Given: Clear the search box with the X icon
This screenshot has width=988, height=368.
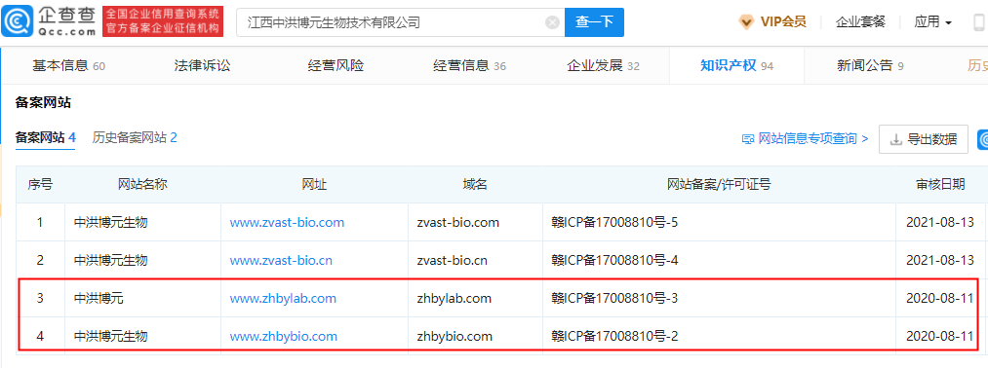Looking at the screenshot, I should [x=553, y=23].
